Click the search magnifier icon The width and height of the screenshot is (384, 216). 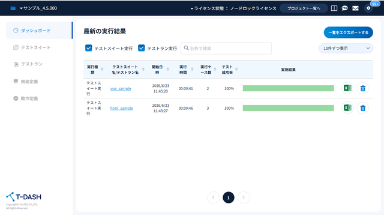[187, 48]
